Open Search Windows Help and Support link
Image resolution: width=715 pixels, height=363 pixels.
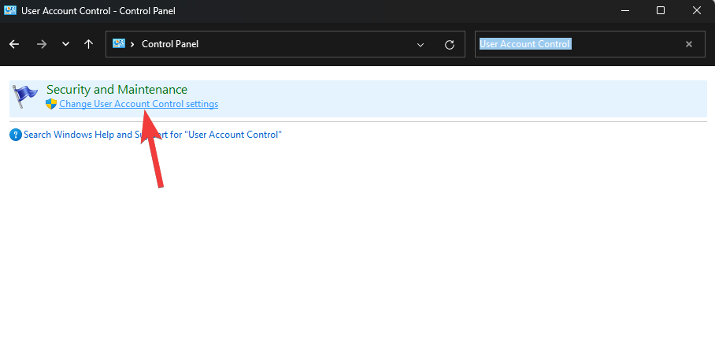pyautogui.click(x=152, y=135)
